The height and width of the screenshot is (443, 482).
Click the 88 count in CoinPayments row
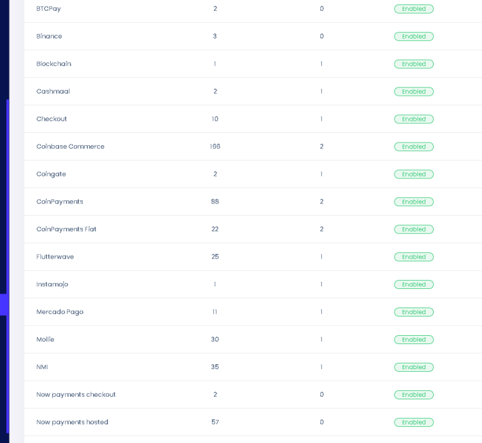coord(215,202)
